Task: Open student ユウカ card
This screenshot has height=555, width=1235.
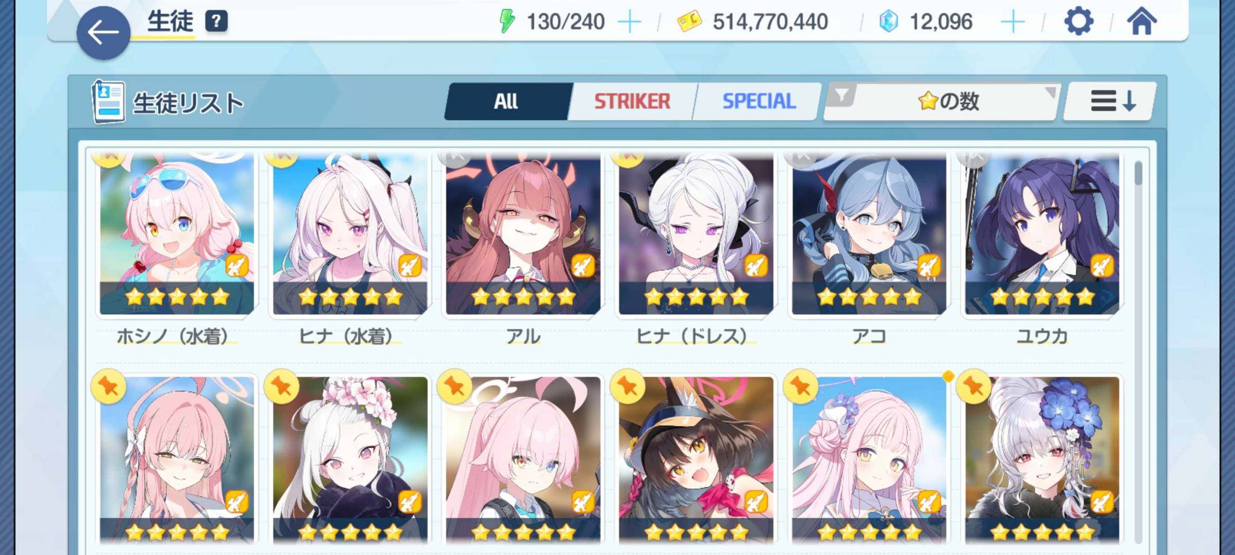Action: 1042,247
